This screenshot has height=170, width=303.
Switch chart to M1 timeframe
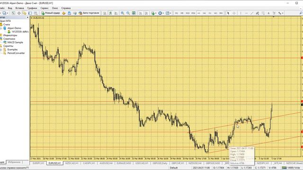tap(176, 13)
